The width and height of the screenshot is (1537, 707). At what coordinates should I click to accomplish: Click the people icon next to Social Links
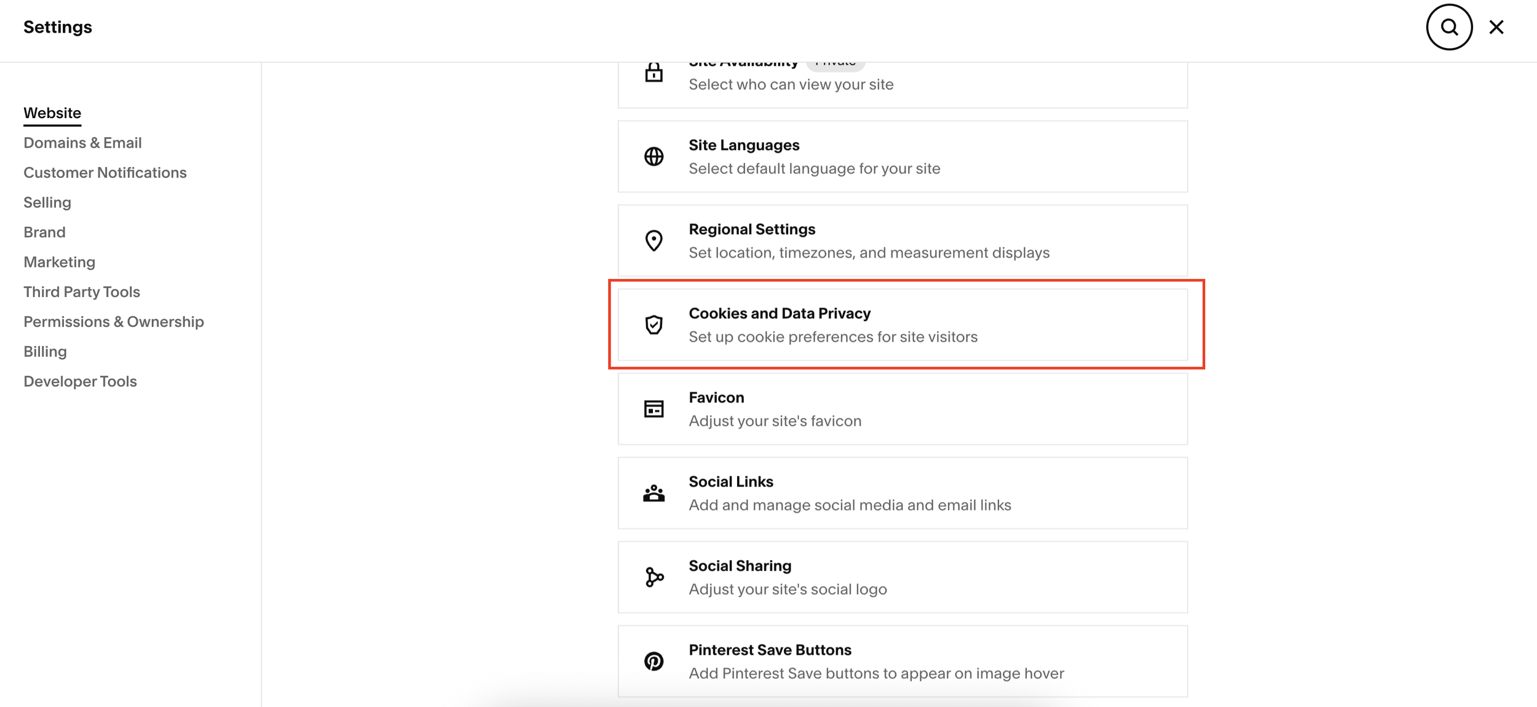pyautogui.click(x=654, y=492)
